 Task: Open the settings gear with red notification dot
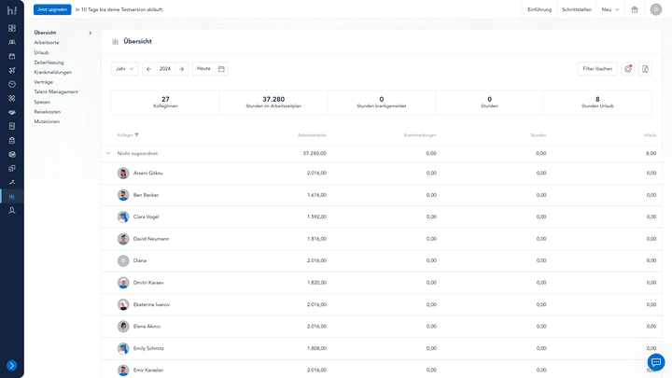tap(628, 69)
